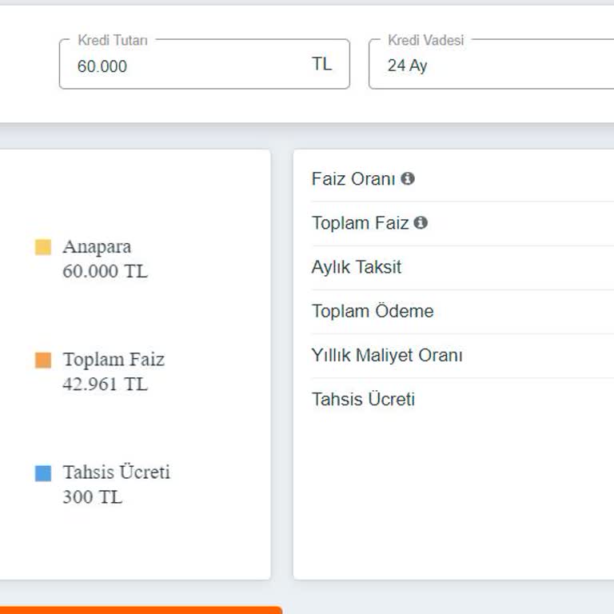
Task: Click the TL currency suffix in amount field
Action: [322, 64]
